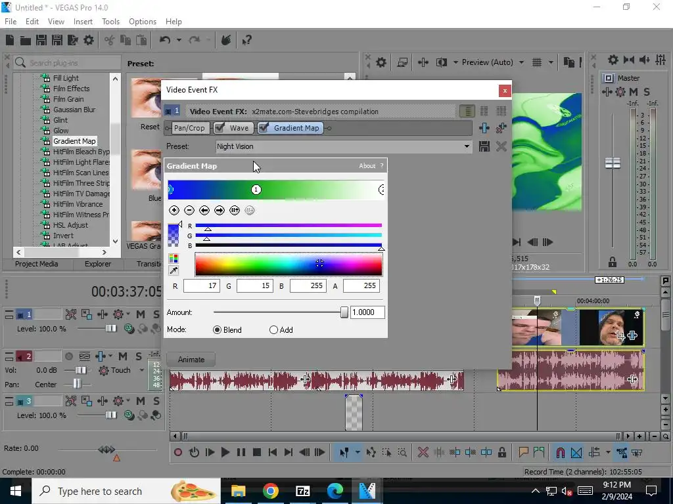This screenshot has width=673, height=504.
Task: Select previous gradient point arrow icon
Action: [204, 211]
